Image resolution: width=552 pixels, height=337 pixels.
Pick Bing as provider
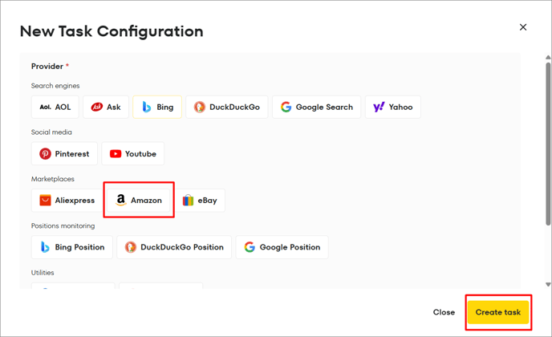click(157, 107)
